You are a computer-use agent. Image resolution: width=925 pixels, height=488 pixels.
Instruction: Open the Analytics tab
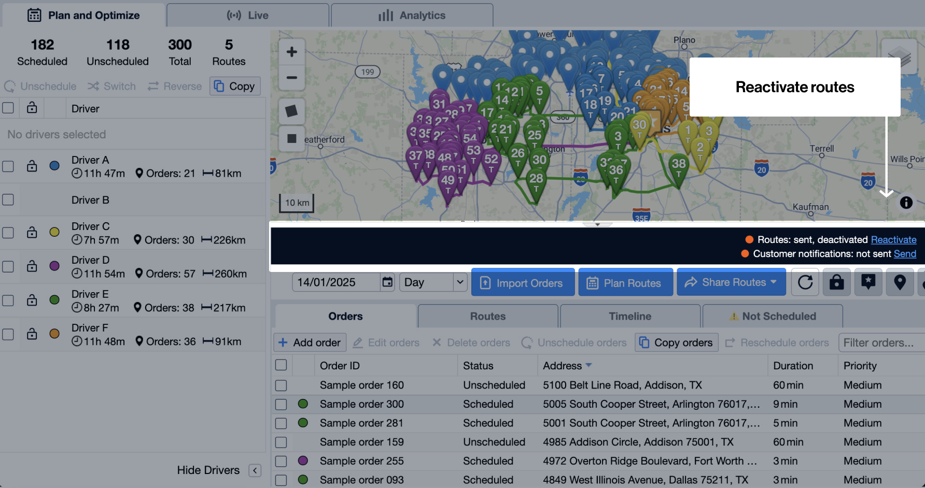tap(412, 16)
